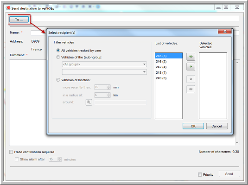Choose Vehicles at location option
Screen dimensions: 248x185
[x=58, y=80]
